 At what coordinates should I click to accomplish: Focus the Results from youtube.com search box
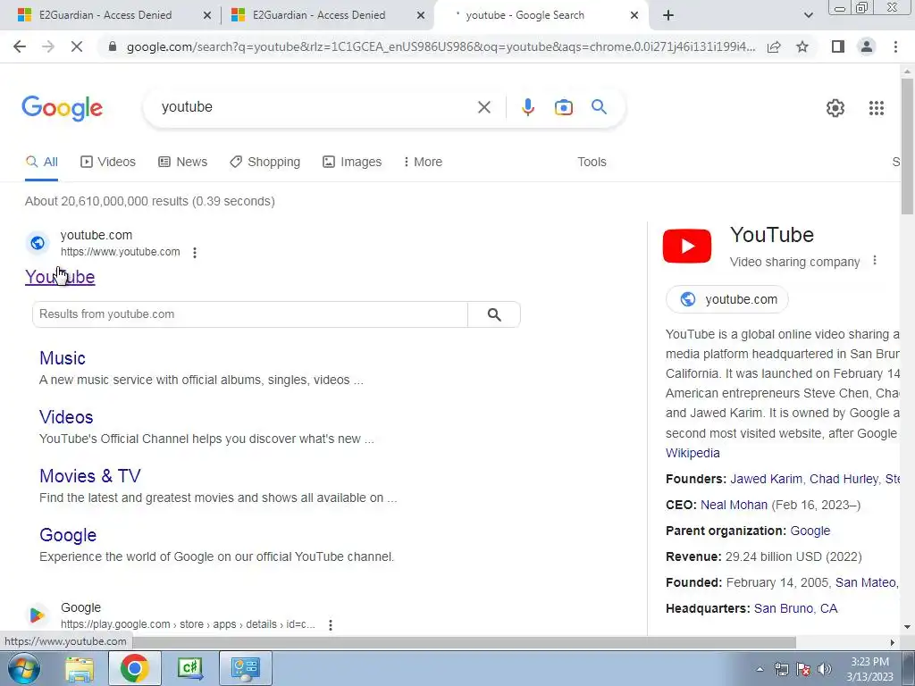tap(250, 314)
